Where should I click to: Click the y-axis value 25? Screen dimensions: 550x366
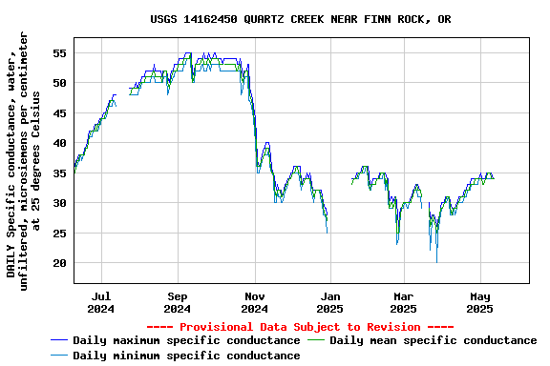pos(59,234)
